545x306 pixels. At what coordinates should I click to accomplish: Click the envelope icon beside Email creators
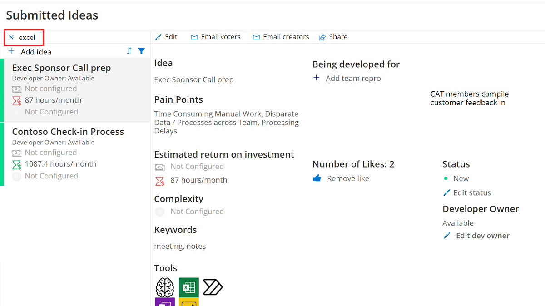tap(255, 37)
